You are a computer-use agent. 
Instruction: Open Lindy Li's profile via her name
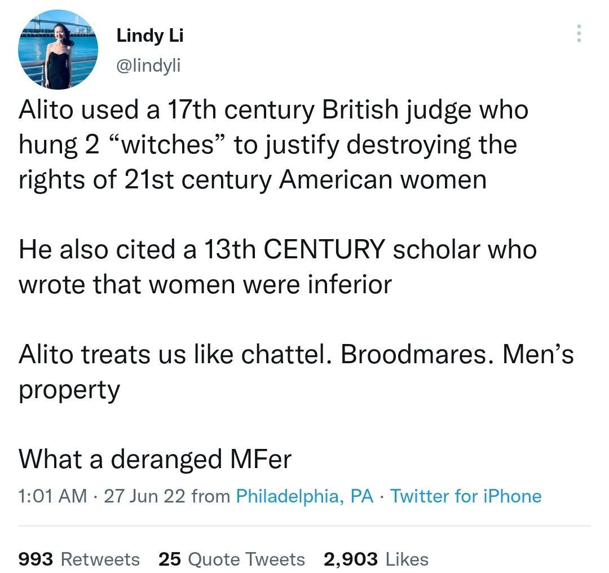(149, 36)
